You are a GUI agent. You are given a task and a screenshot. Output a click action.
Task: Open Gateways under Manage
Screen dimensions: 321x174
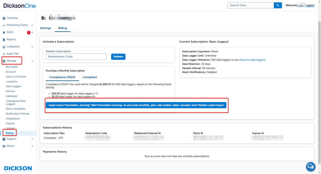click(12, 96)
